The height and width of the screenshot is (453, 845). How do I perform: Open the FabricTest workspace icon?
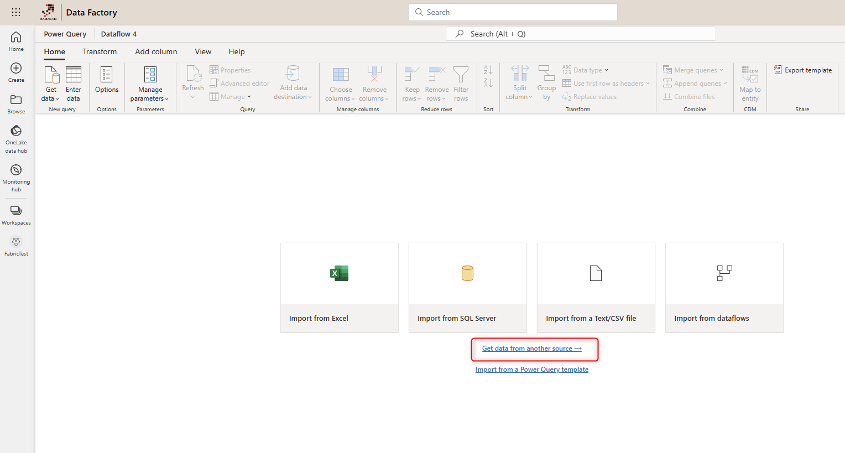click(16, 242)
